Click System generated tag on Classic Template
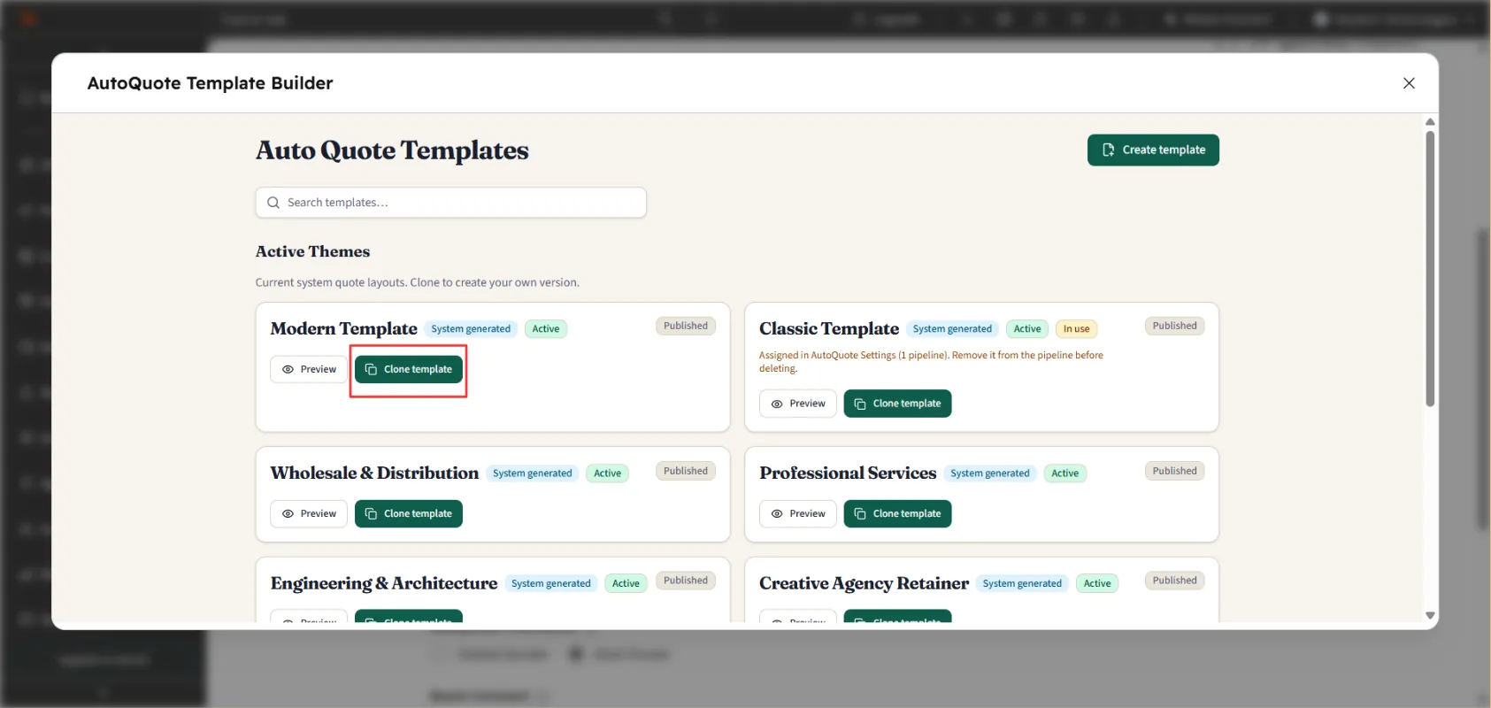Image resolution: width=1491 pixels, height=708 pixels. [952, 329]
